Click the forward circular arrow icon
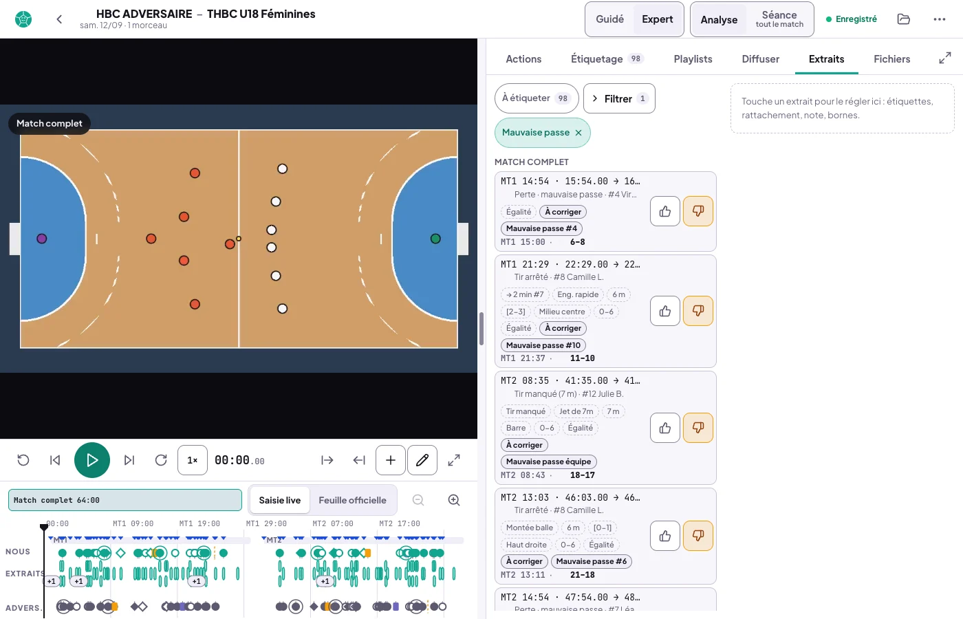 pos(161,460)
